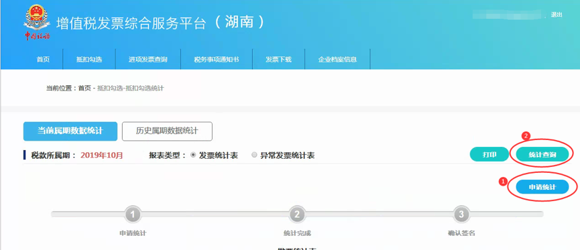Click the platform title 增值税发票综合服务平台
580x250 pixels.
pos(131,23)
